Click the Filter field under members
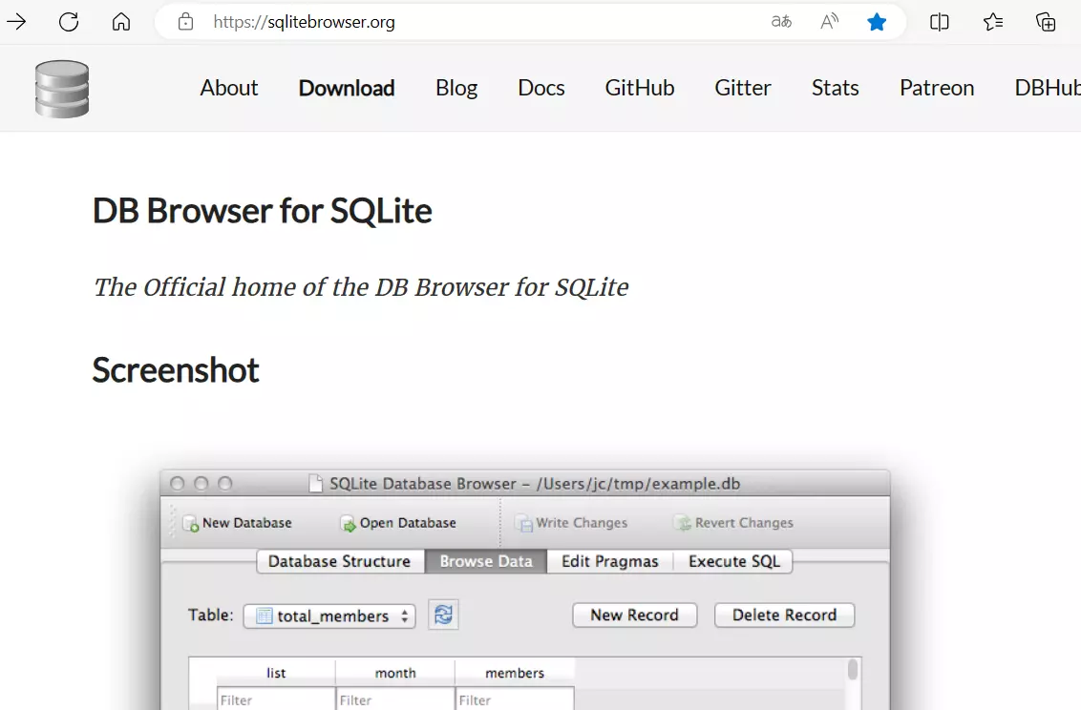 [x=515, y=699]
